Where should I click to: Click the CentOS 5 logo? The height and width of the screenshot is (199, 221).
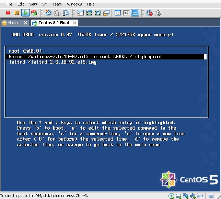[189, 179]
